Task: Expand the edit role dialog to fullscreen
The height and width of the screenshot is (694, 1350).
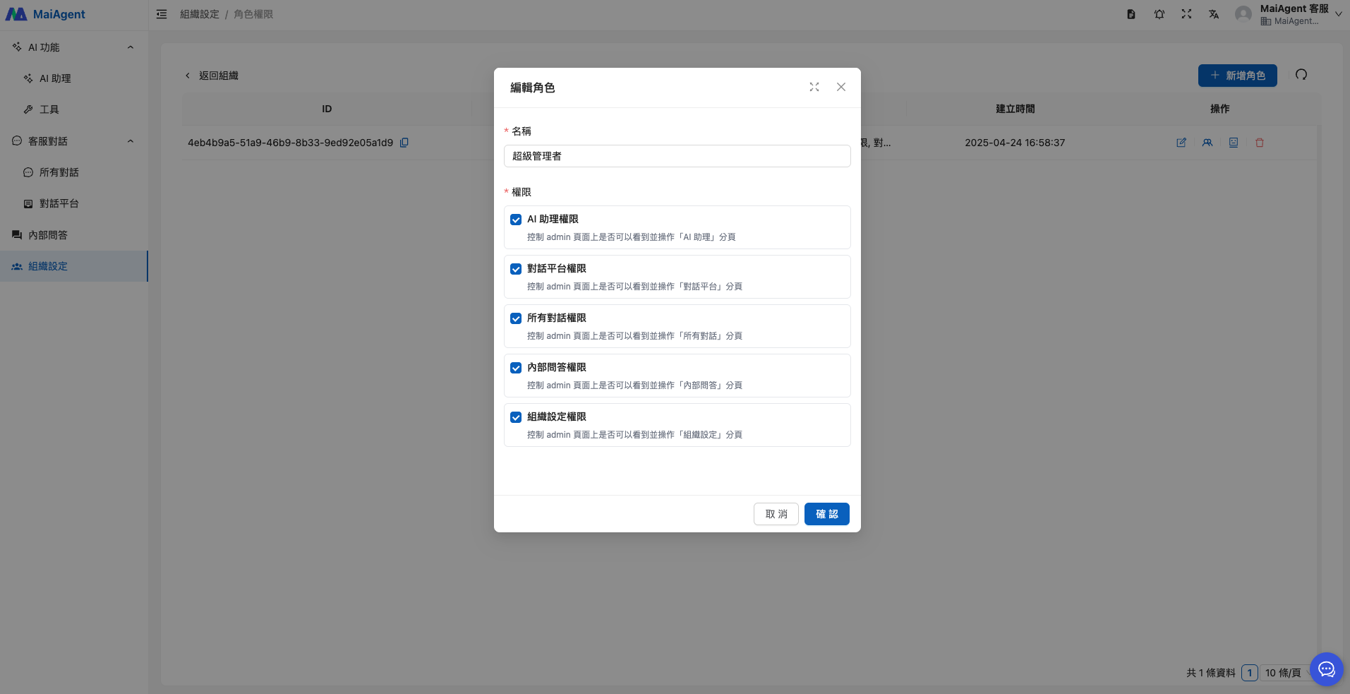Action: [814, 87]
